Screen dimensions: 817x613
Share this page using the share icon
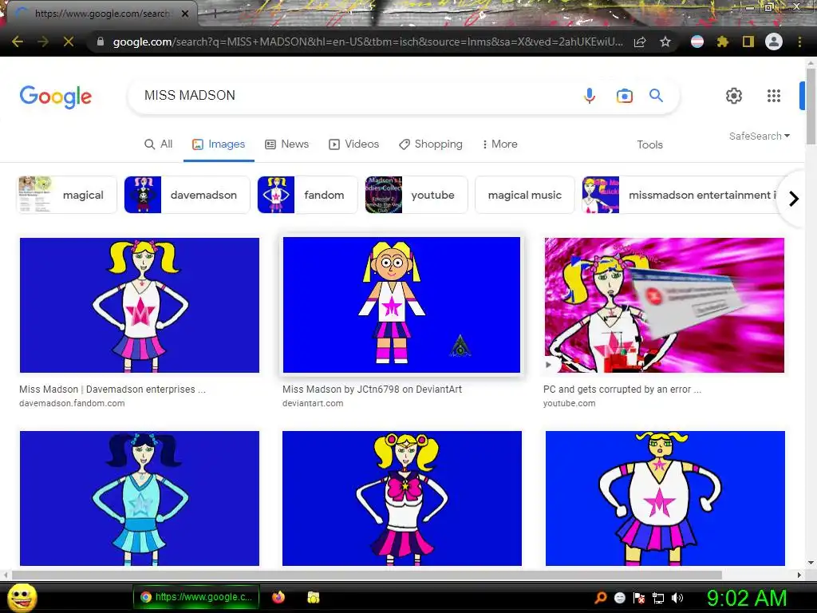pyautogui.click(x=640, y=42)
